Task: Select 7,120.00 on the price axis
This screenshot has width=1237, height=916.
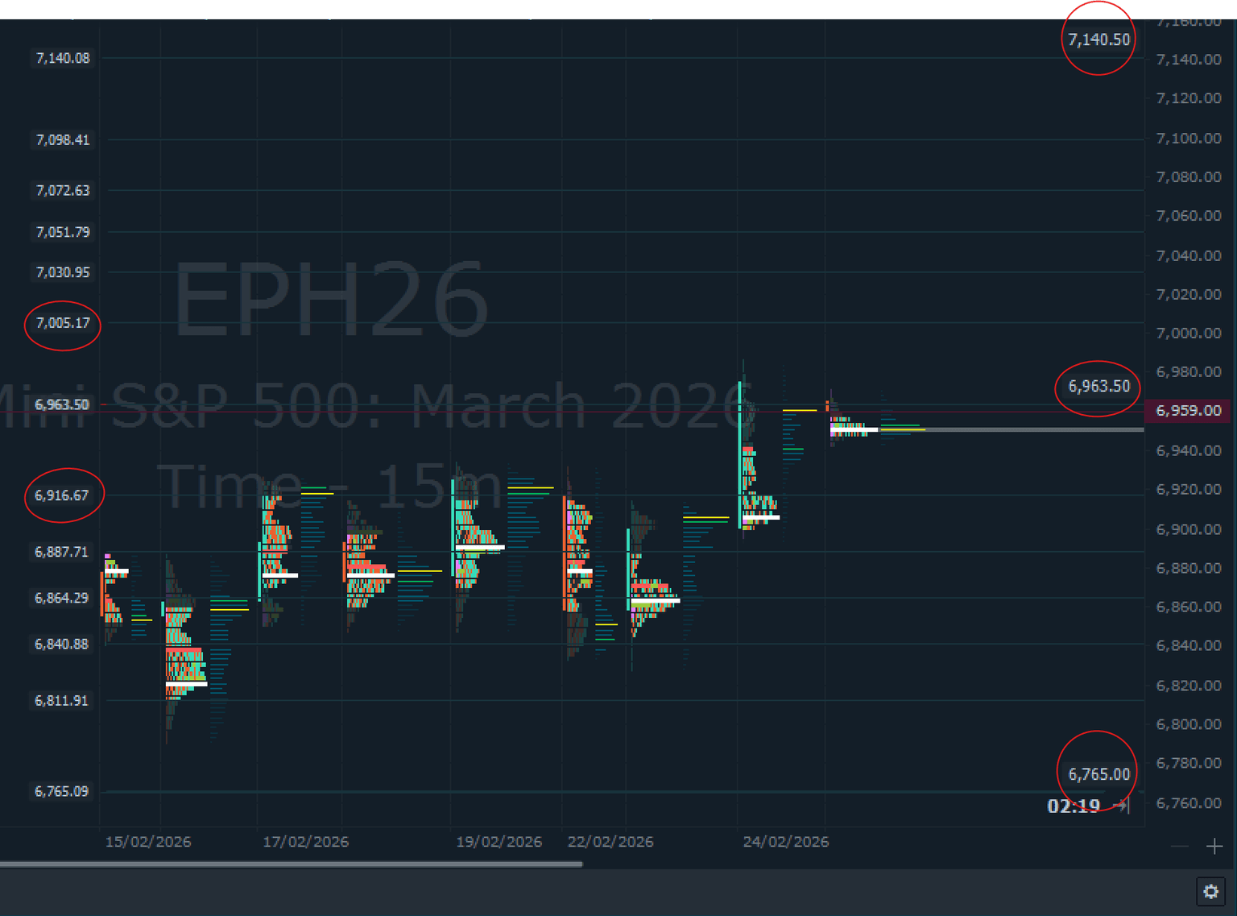Action: tap(1189, 98)
